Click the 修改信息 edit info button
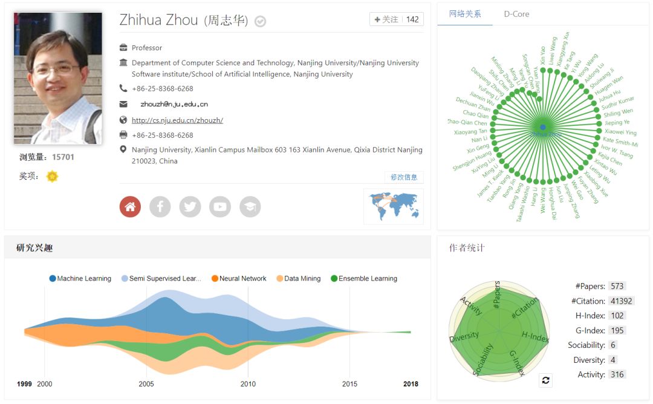Screen dimensions: 653x404 tap(404, 177)
